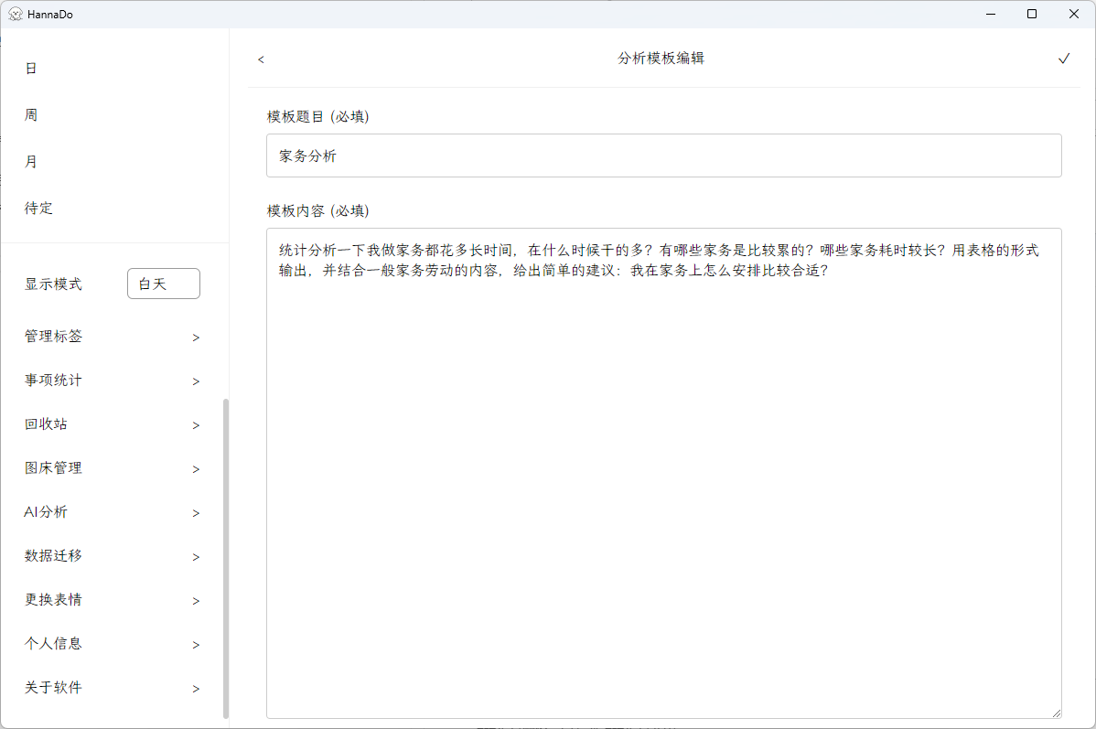Expand the 个人信息 personal info entry
The width and height of the screenshot is (1096, 729).
(52, 643)
